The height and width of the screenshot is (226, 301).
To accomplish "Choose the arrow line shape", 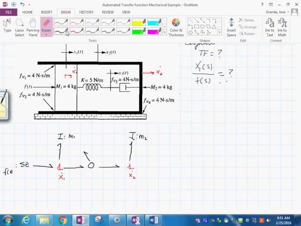I will click(x=197, y=21).
